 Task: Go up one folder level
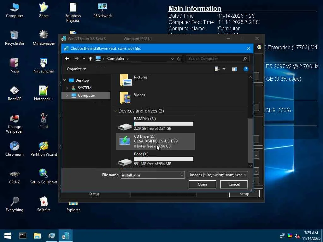pyautogui.click(x=91, y=59)
